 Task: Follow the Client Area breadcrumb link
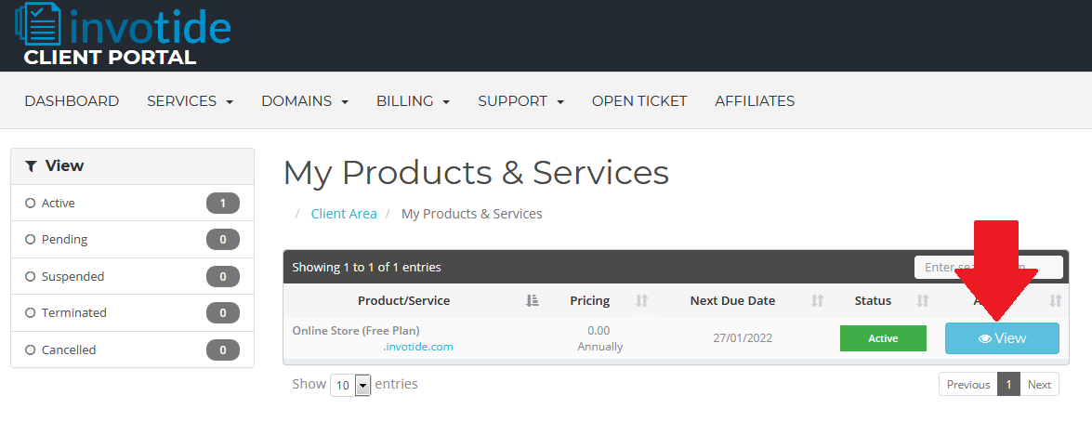click(344, 214)
